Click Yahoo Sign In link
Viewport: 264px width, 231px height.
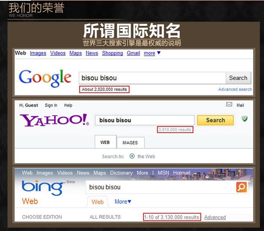51,105
